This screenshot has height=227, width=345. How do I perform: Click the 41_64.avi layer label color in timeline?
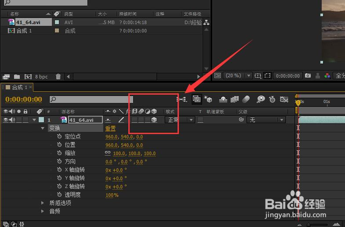(41, 120)
